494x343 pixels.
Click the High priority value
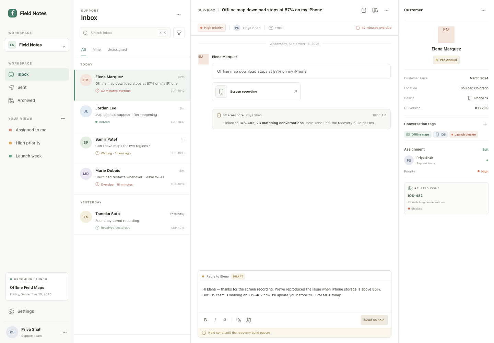click(x=483, y=171)
